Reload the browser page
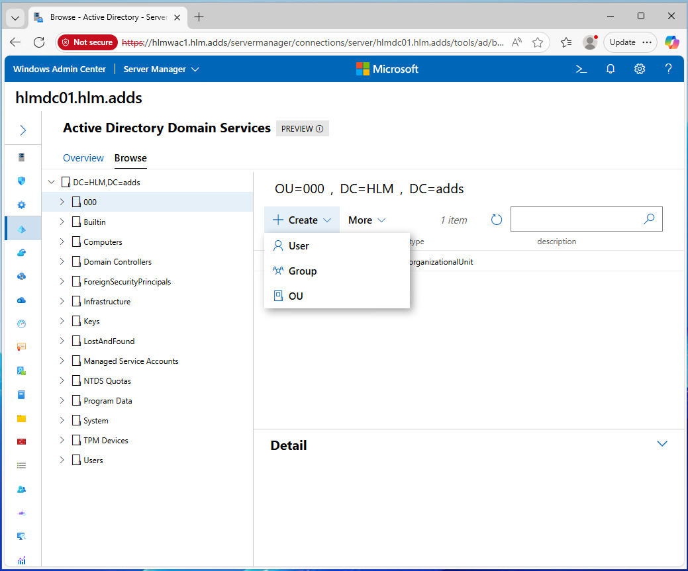 coord(39,42)
